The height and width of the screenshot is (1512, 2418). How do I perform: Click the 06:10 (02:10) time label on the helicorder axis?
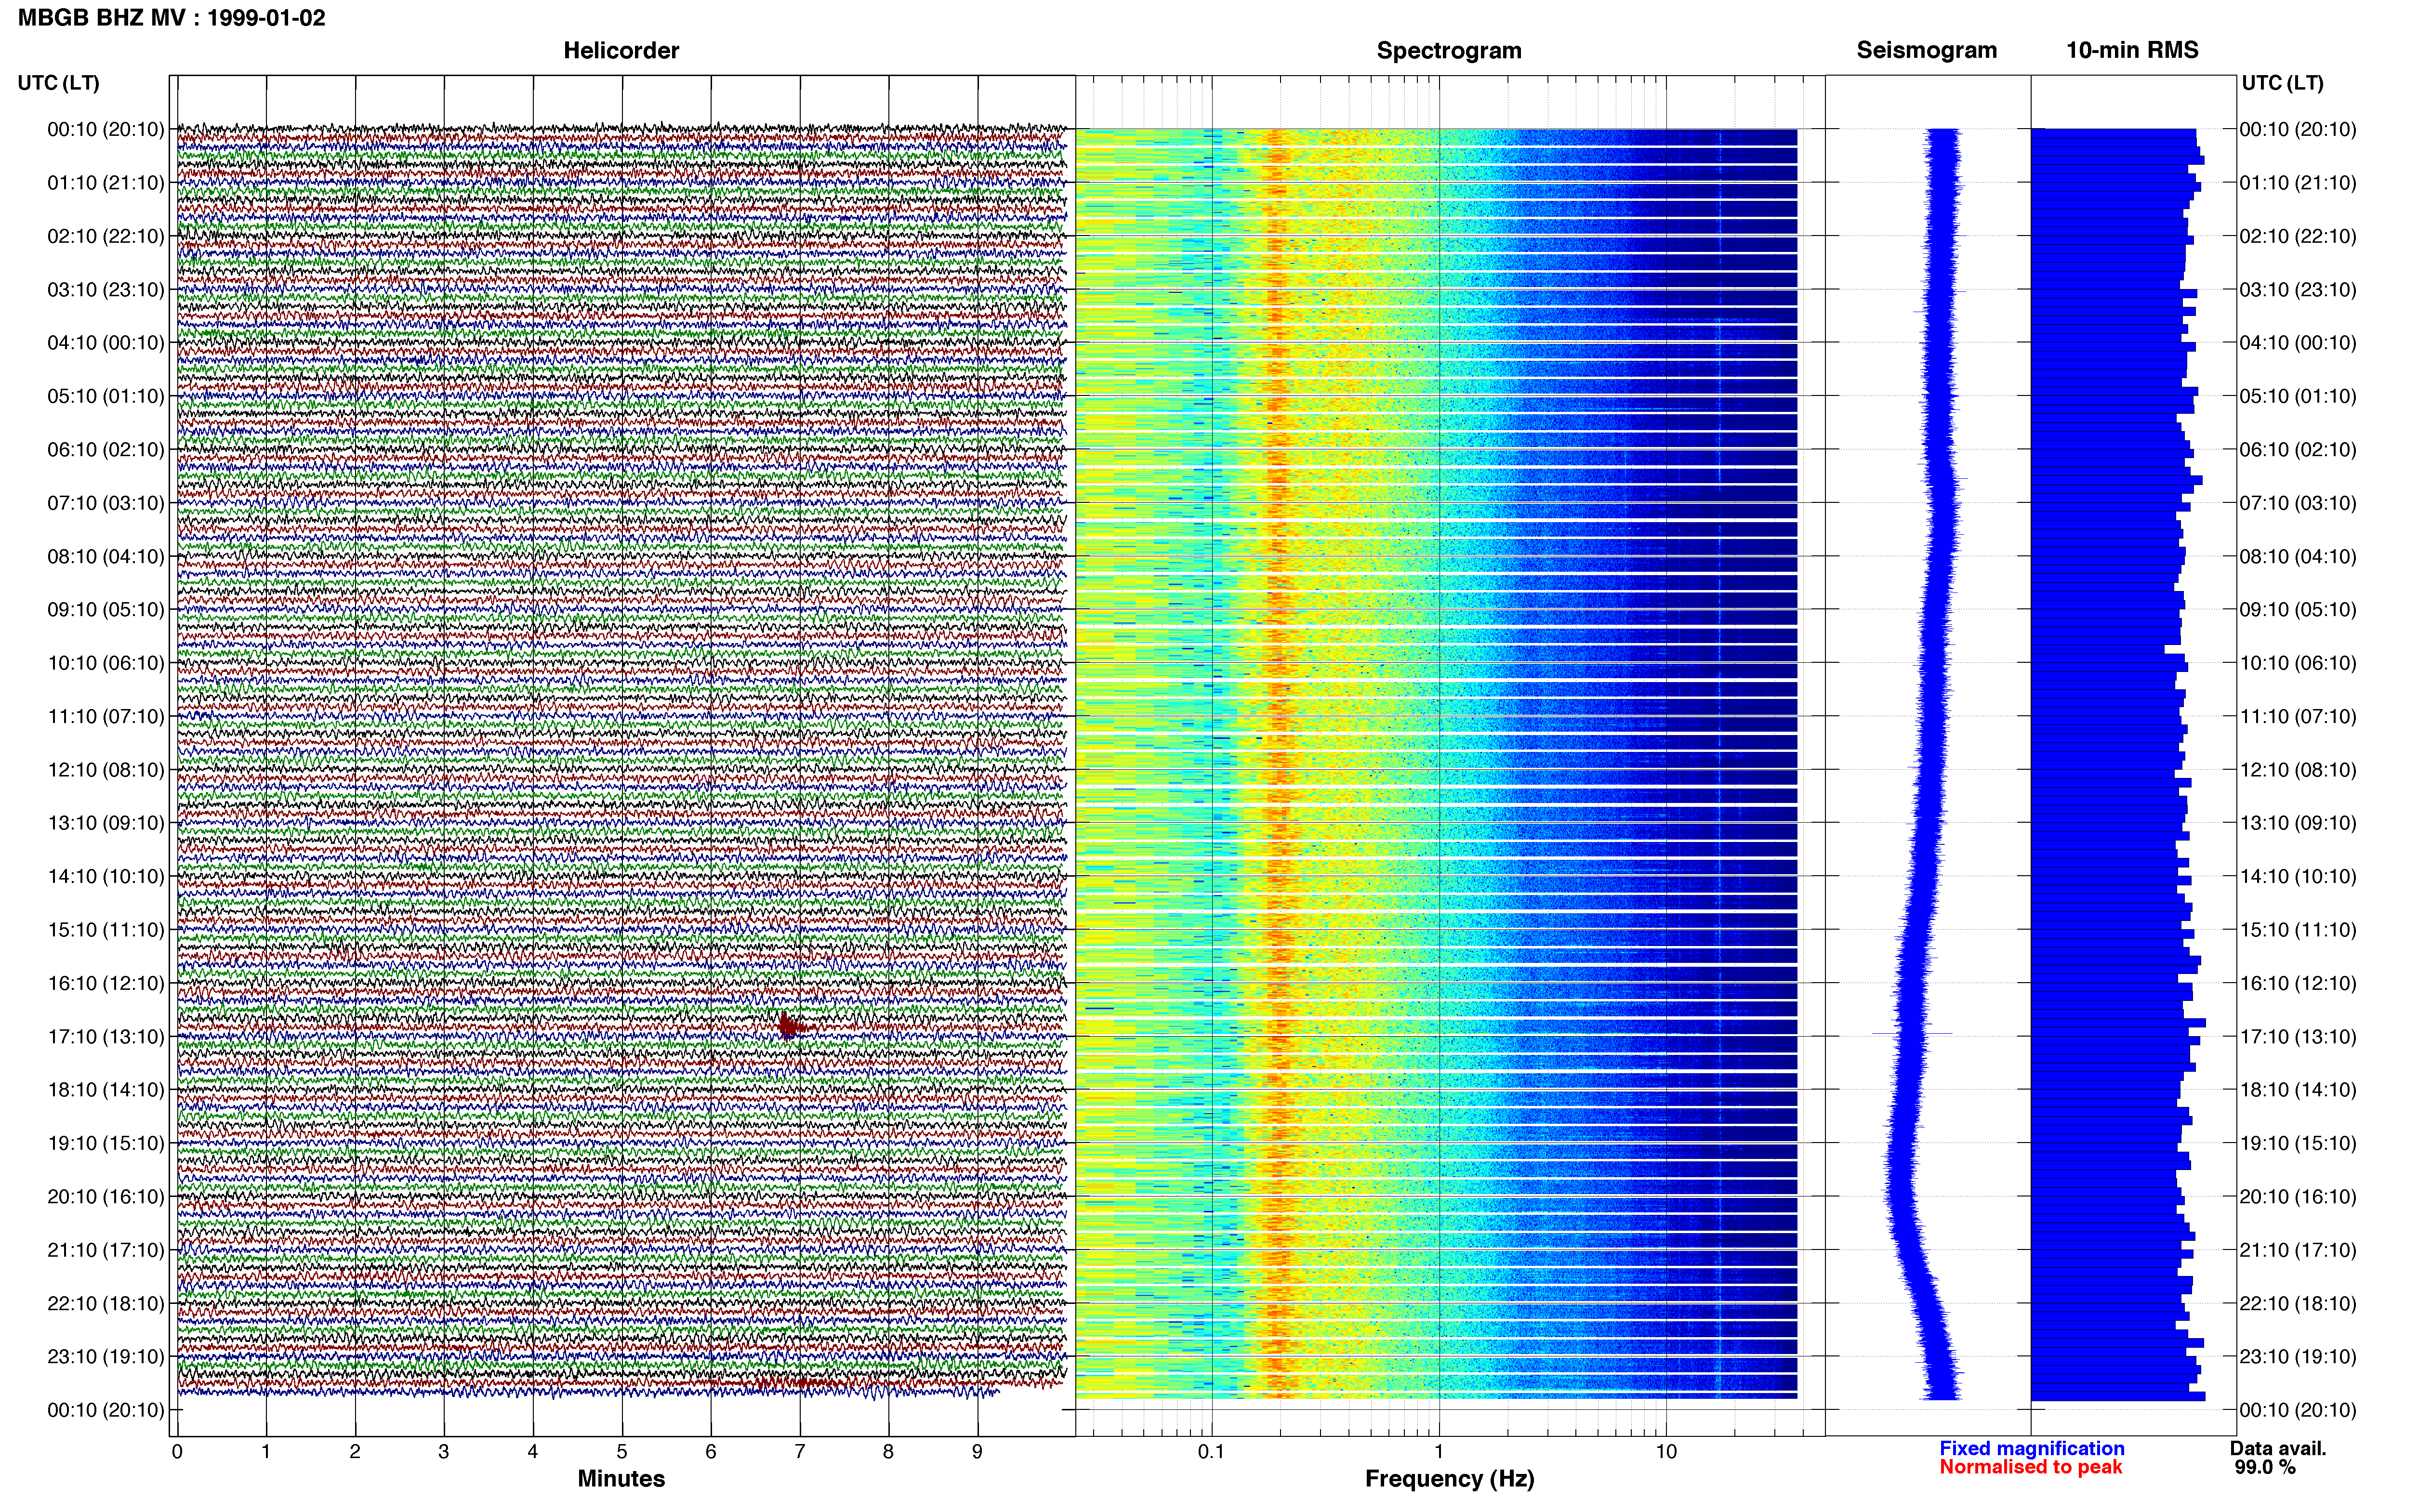[x=106, y=450]
